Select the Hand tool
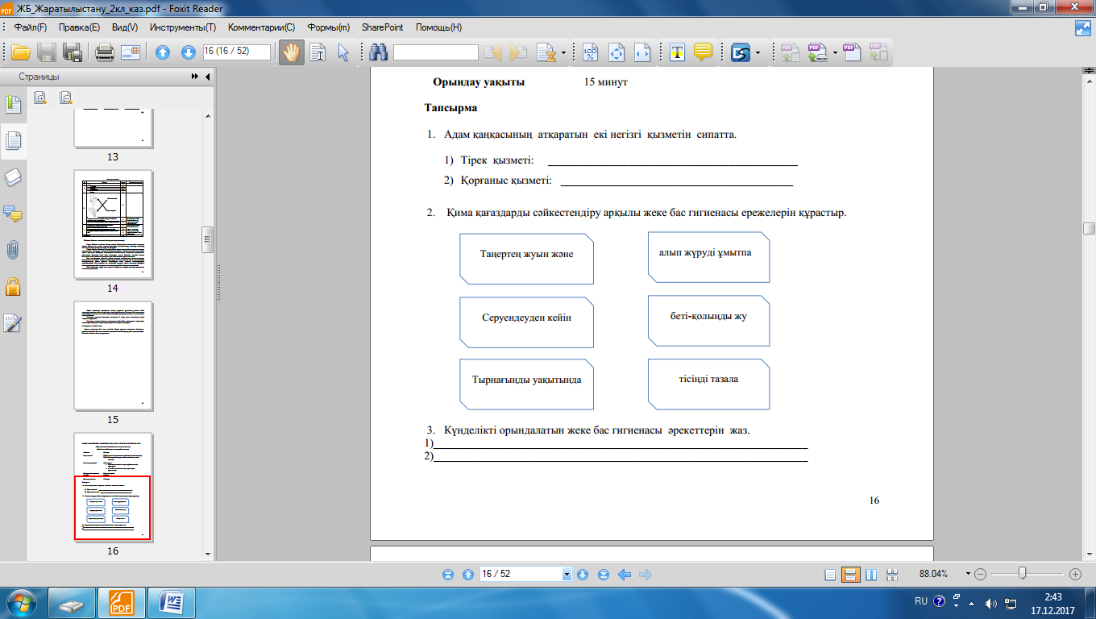The image size is (1096, 619). click(x=289, y=53)
